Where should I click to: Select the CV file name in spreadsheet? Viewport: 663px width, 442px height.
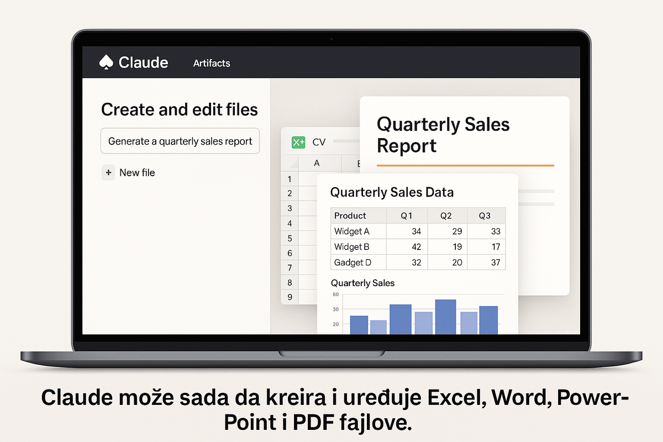click(319, 142)
